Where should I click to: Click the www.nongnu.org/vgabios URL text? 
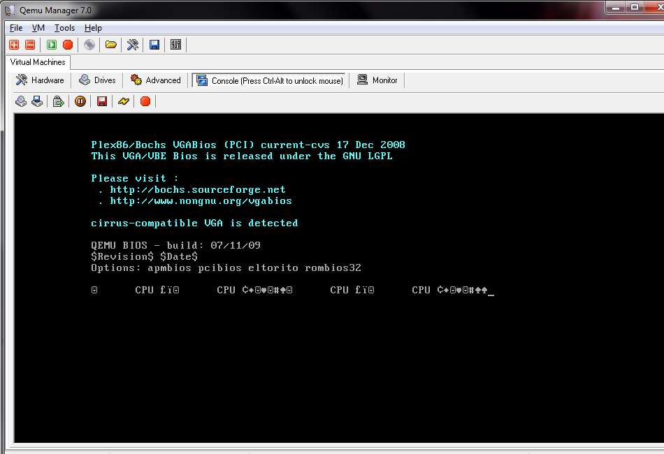(201, 201)
